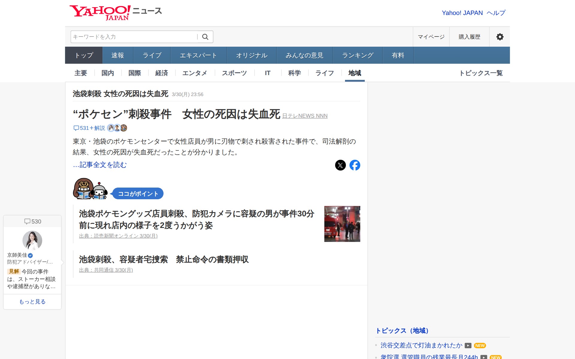The height and width of the screenshot is (359, 575).
Task: Open the 記事全文を読む link
Action: [x=99, y=165]
